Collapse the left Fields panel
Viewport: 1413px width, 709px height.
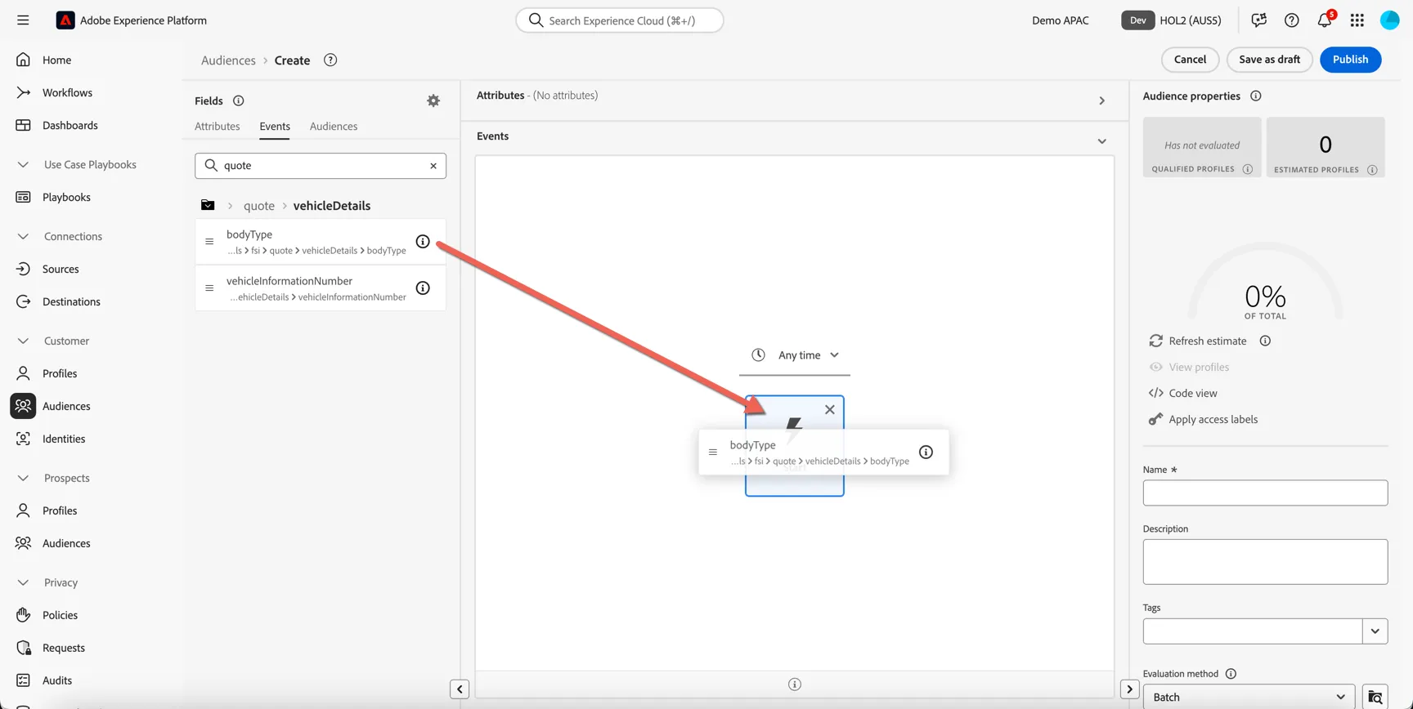coord(460,689)
